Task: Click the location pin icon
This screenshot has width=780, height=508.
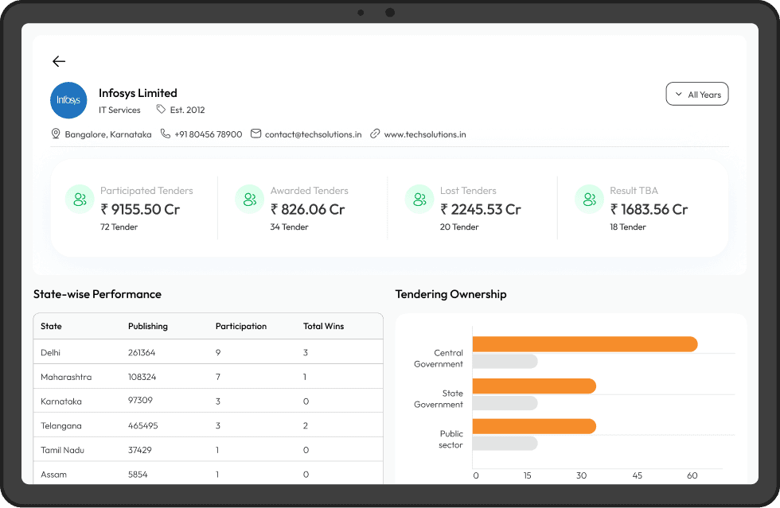Action: (x=56, y=134)
